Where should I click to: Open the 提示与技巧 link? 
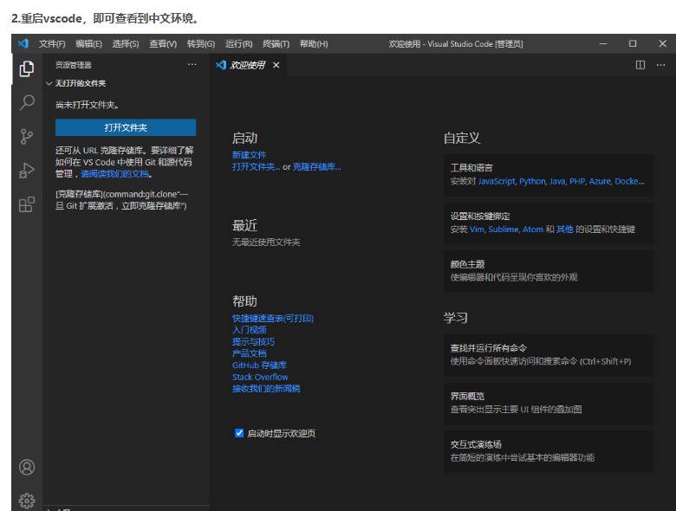(x=253, y=341)
